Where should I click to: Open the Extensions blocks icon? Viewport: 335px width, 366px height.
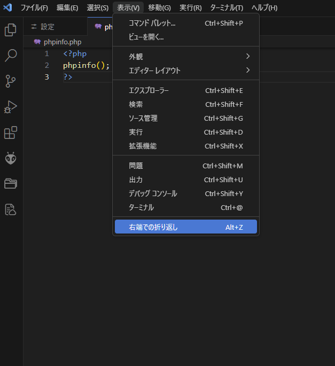pos(11,133)
